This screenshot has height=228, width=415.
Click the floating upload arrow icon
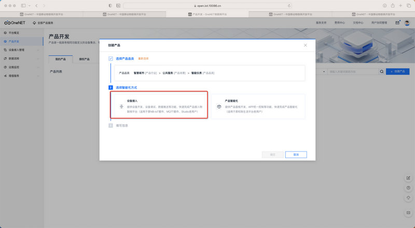coord(408,198)
